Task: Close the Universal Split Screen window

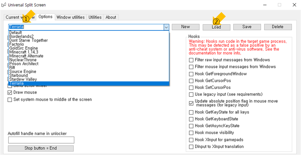Action: [294, 5]
